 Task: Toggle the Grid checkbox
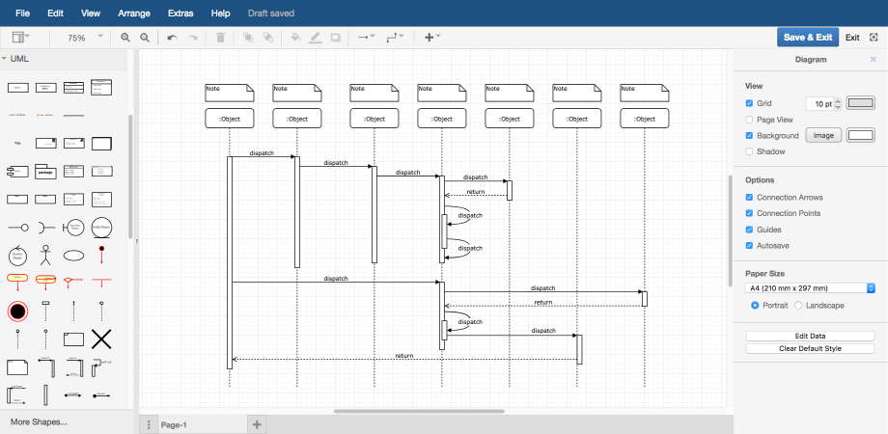point(750,103)
